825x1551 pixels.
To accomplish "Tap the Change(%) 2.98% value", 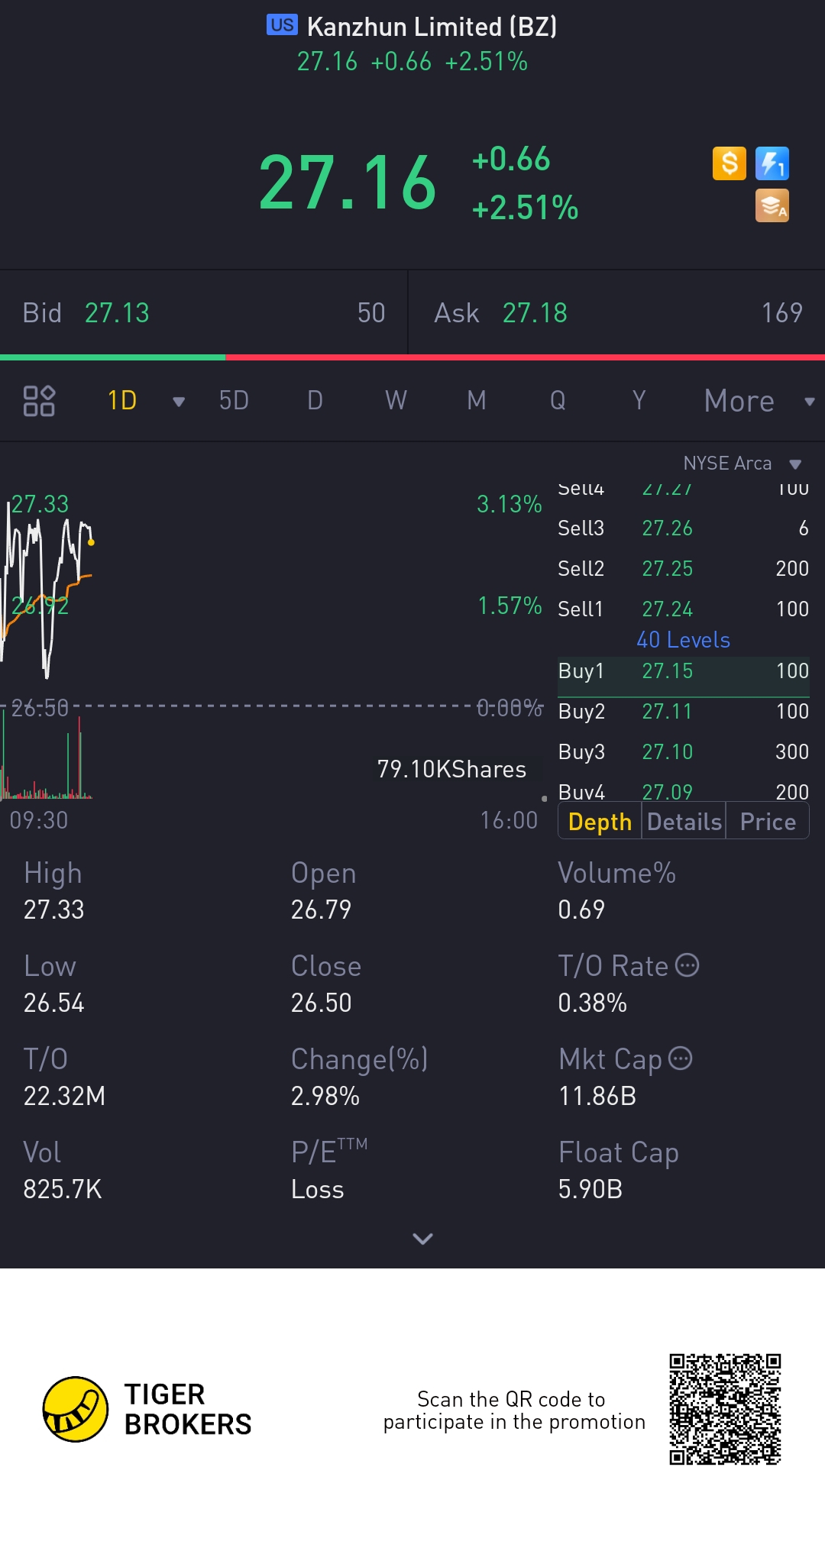I will (325, 1096).
